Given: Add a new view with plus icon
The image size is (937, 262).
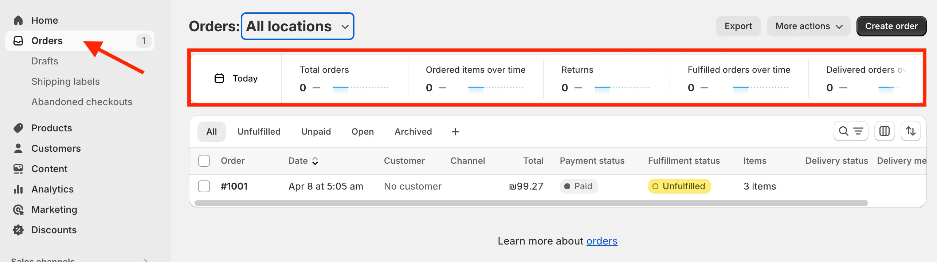Looking at the screenshot, I should pyautogui.click(x=455, y=132).
